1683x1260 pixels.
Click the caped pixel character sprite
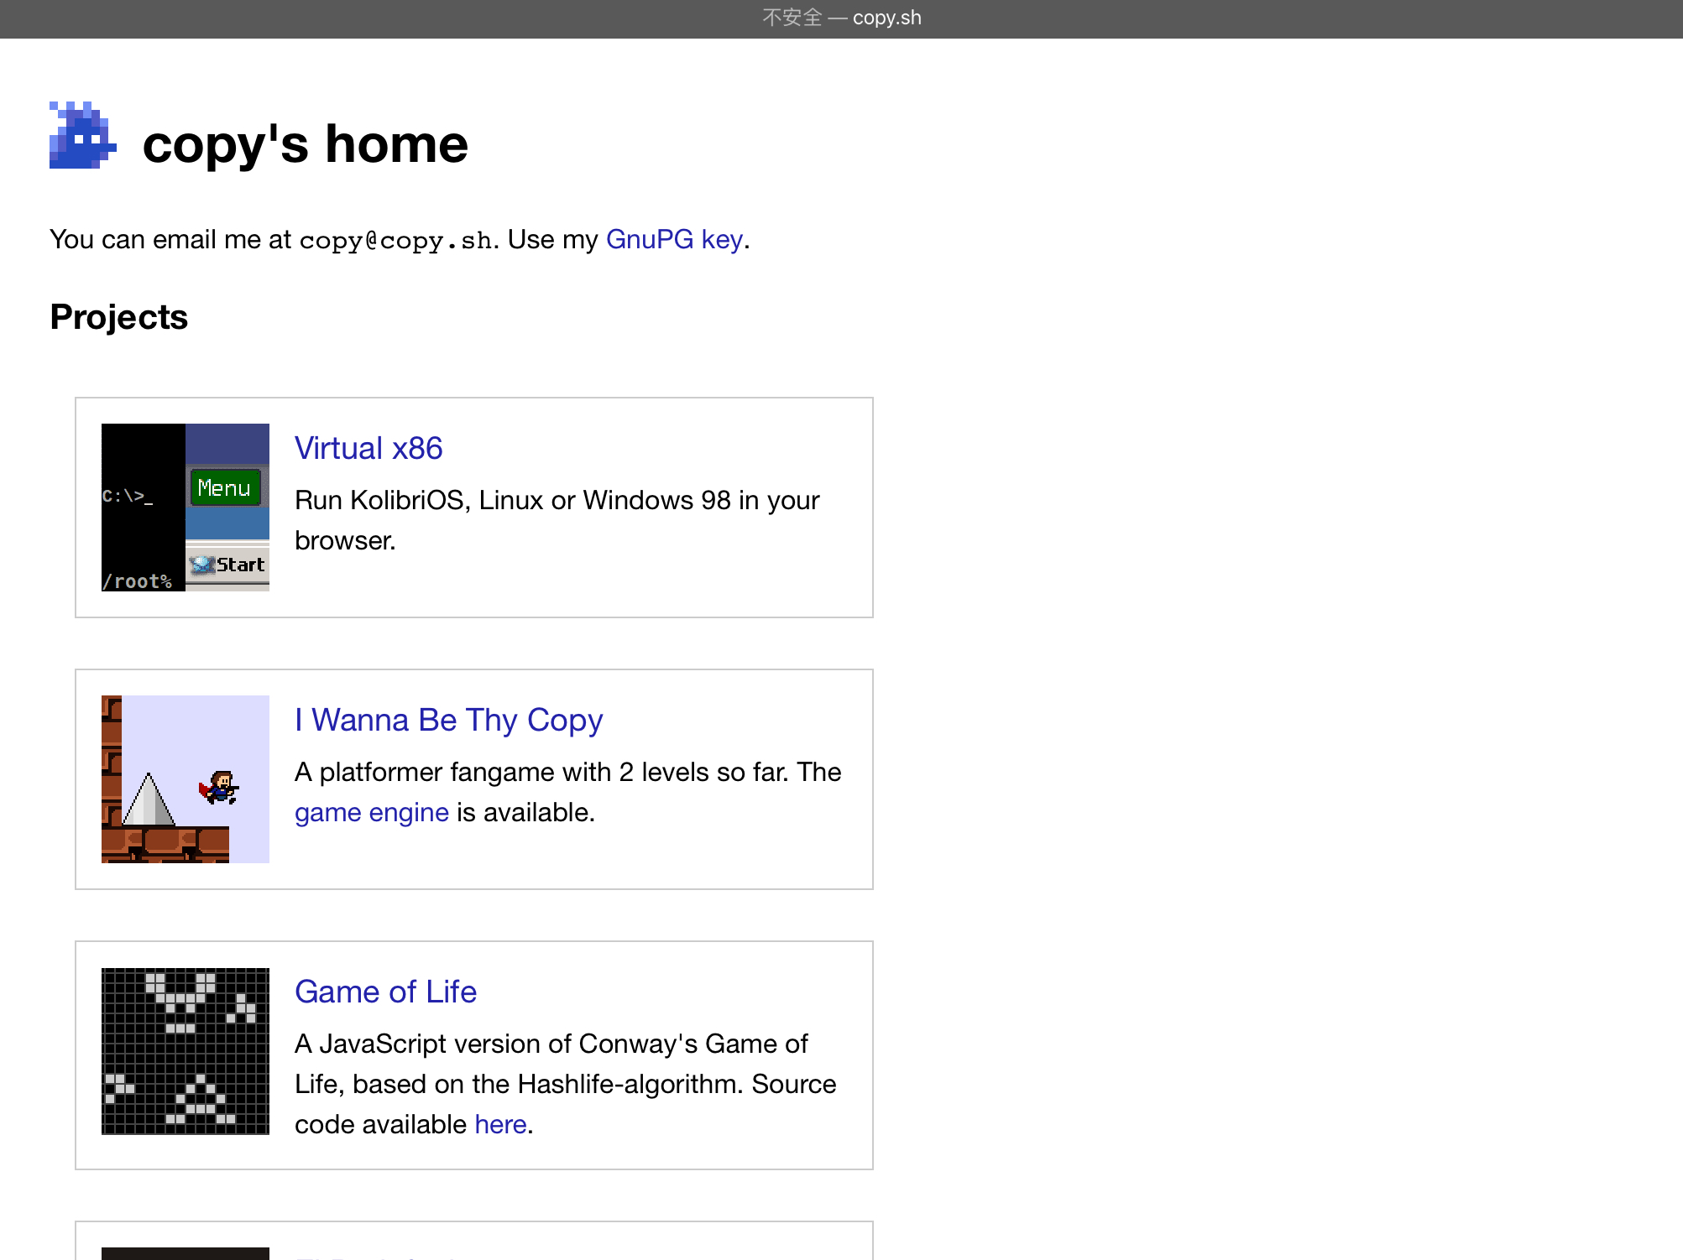[x=219, y=788]
